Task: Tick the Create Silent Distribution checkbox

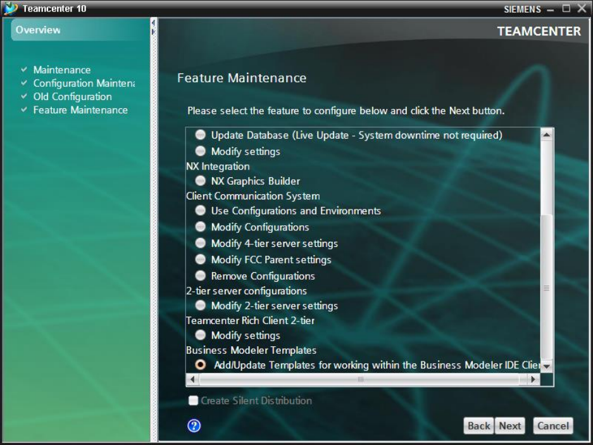Action: tap(193, 400)
